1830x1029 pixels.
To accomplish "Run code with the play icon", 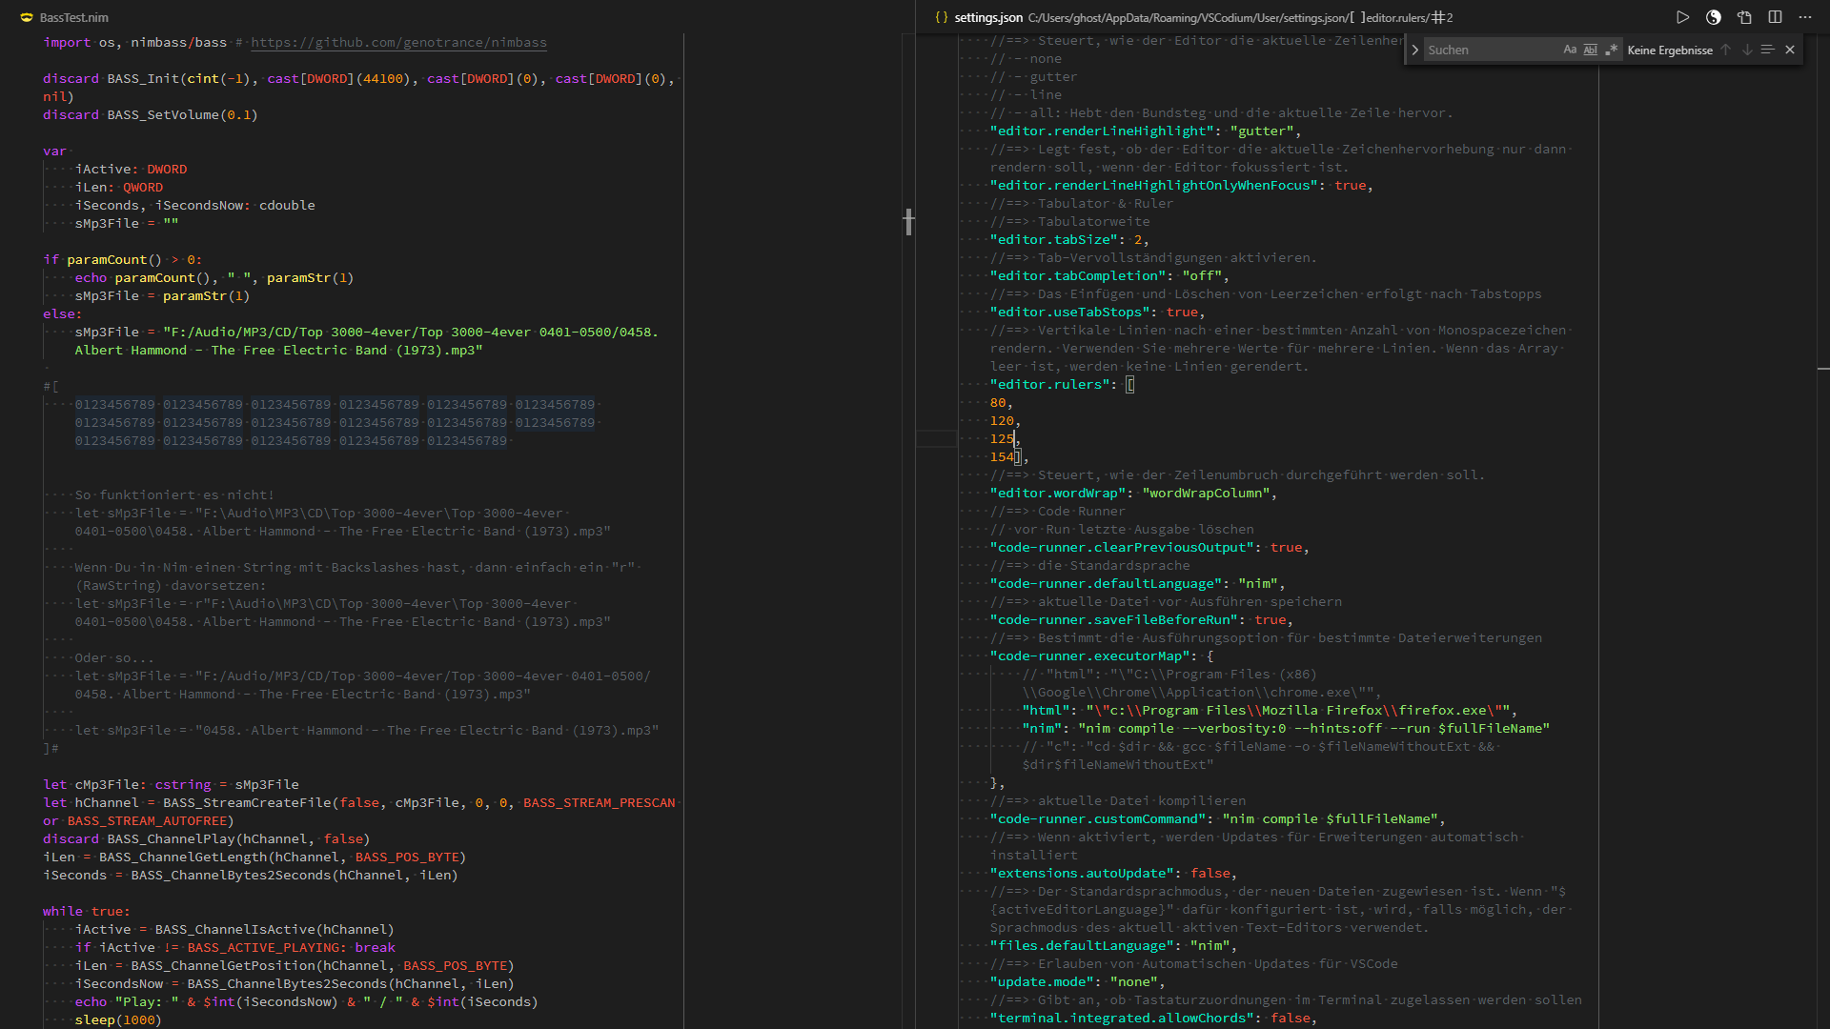I will click(1682, 17).
